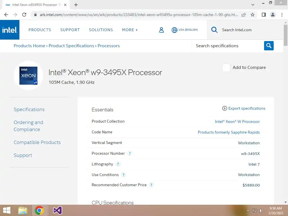Open File Explorer from taskbar
The width and height of the screenshot is (288, 216).
click(23, 210)
